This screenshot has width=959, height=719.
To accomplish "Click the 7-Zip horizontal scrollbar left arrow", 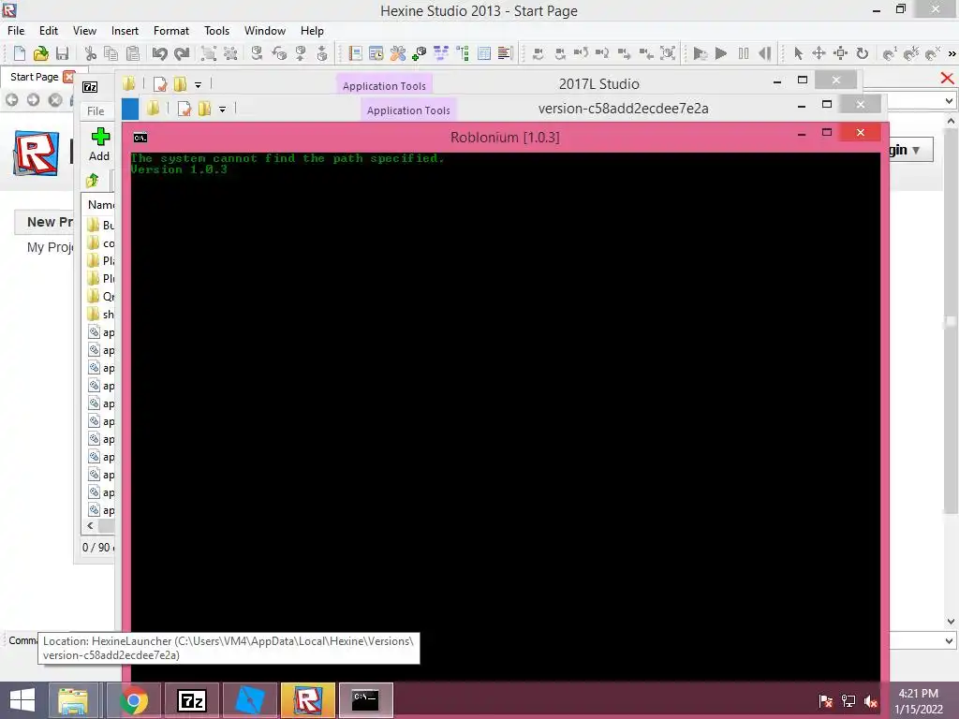I will pos(90,525).
